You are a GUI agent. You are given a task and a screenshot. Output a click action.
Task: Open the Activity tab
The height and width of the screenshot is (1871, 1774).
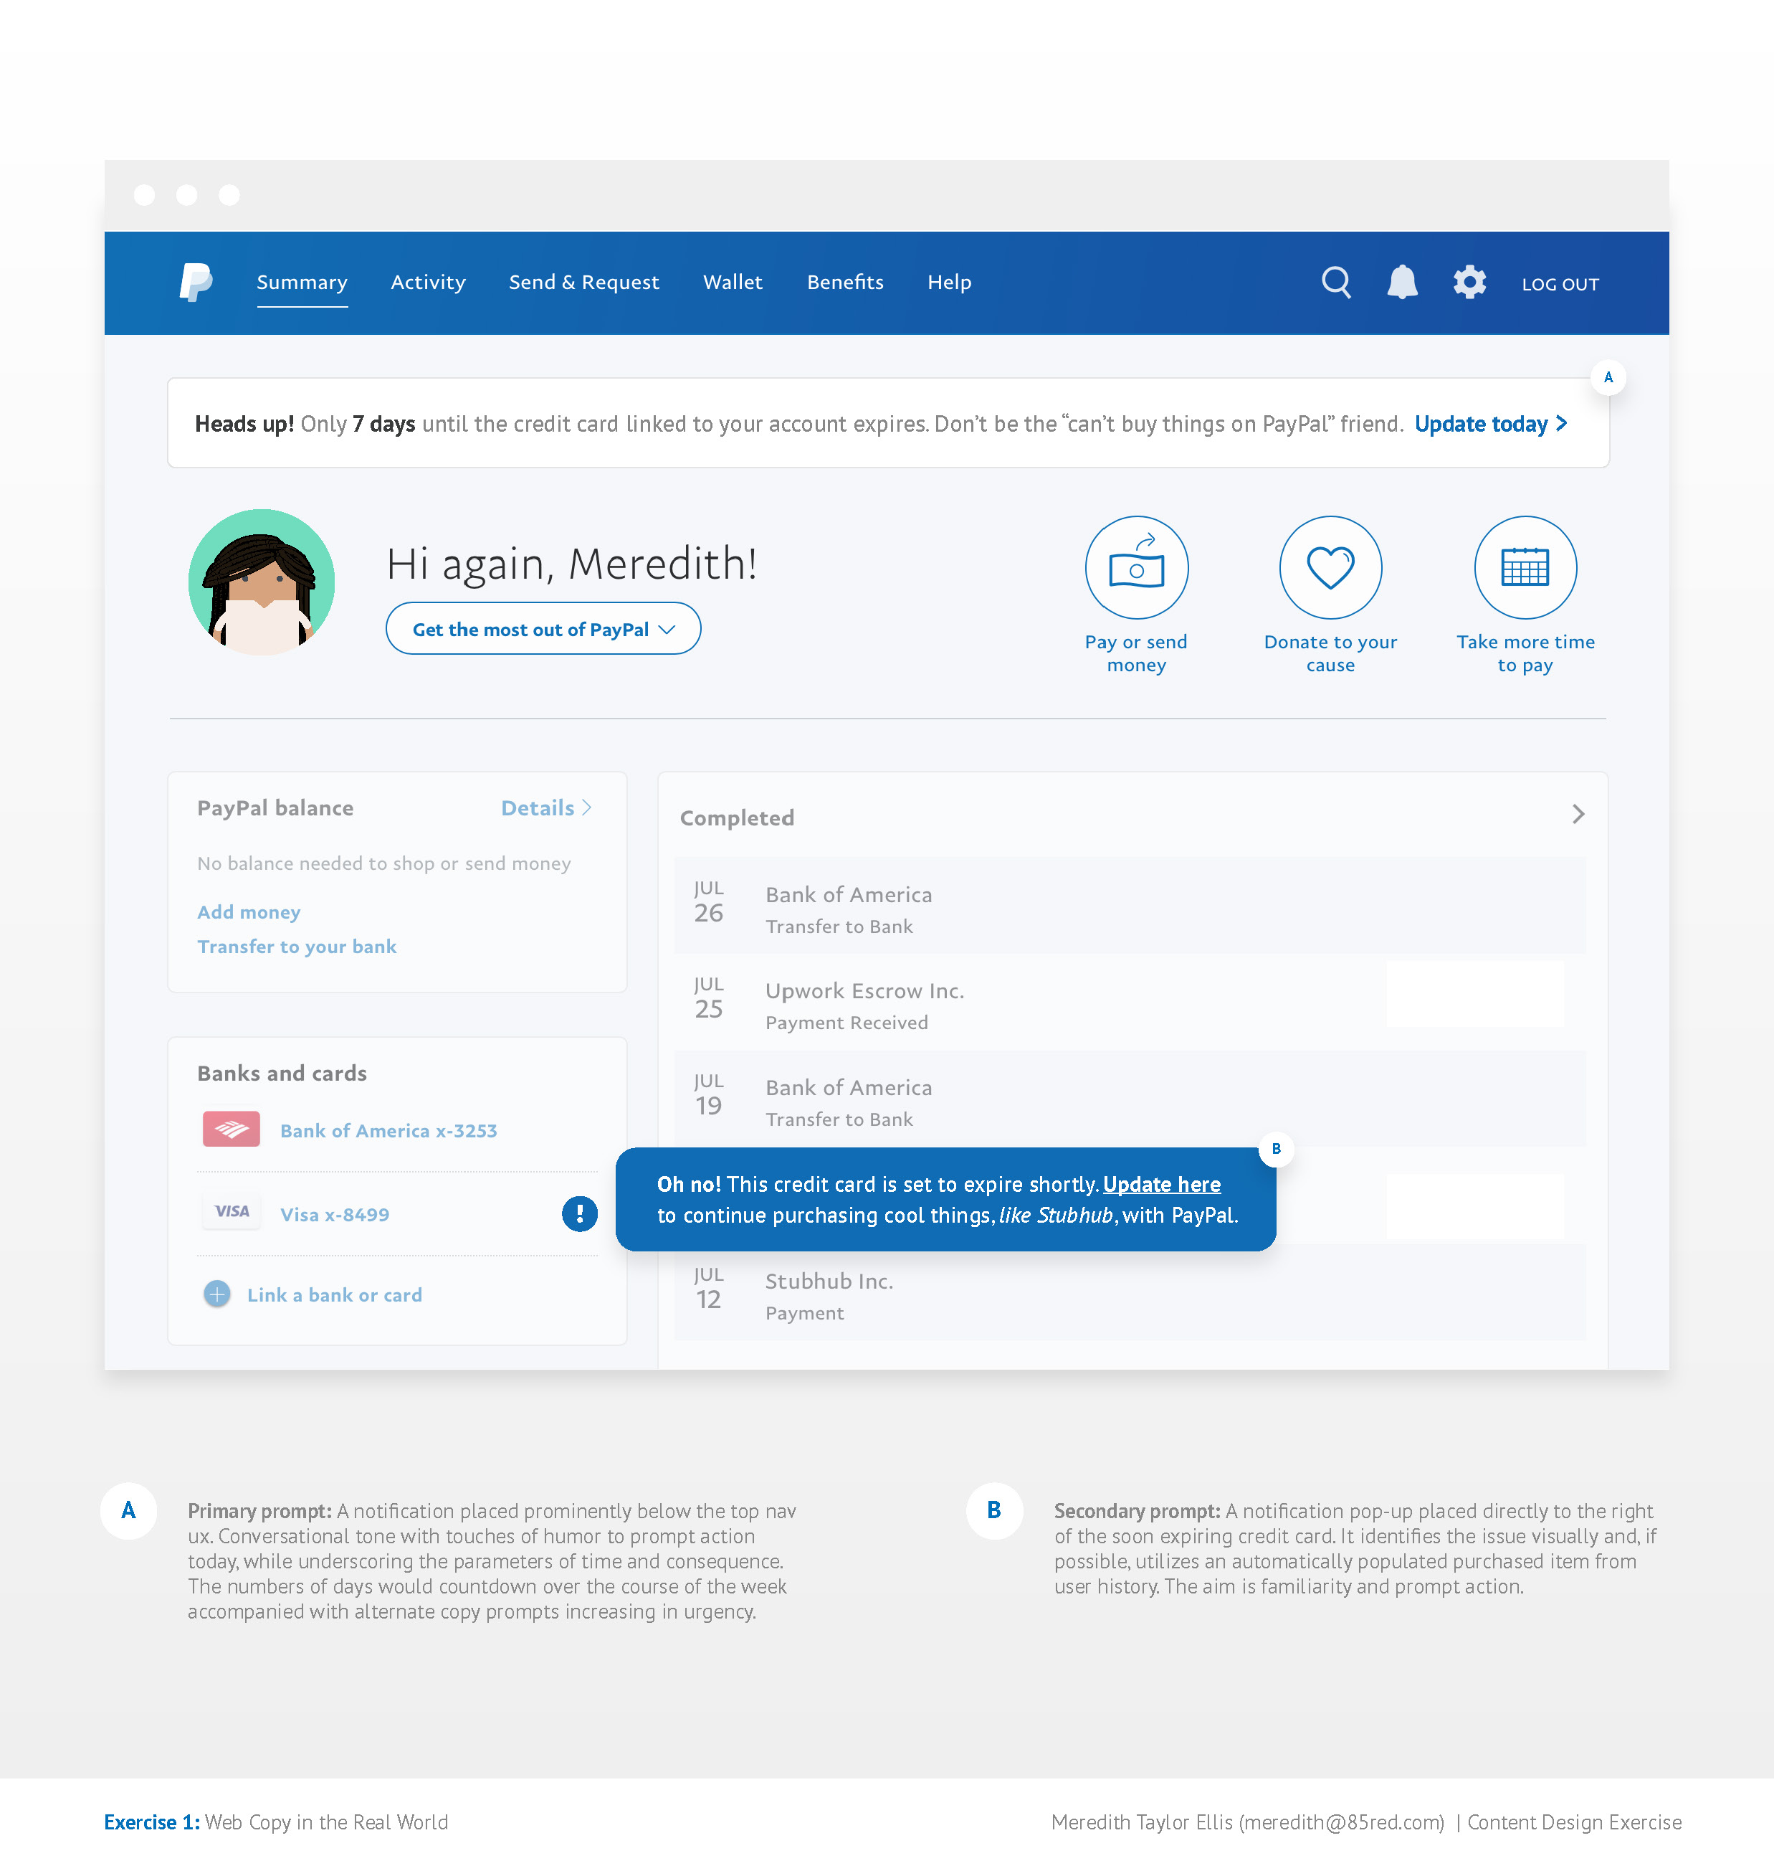427,282
